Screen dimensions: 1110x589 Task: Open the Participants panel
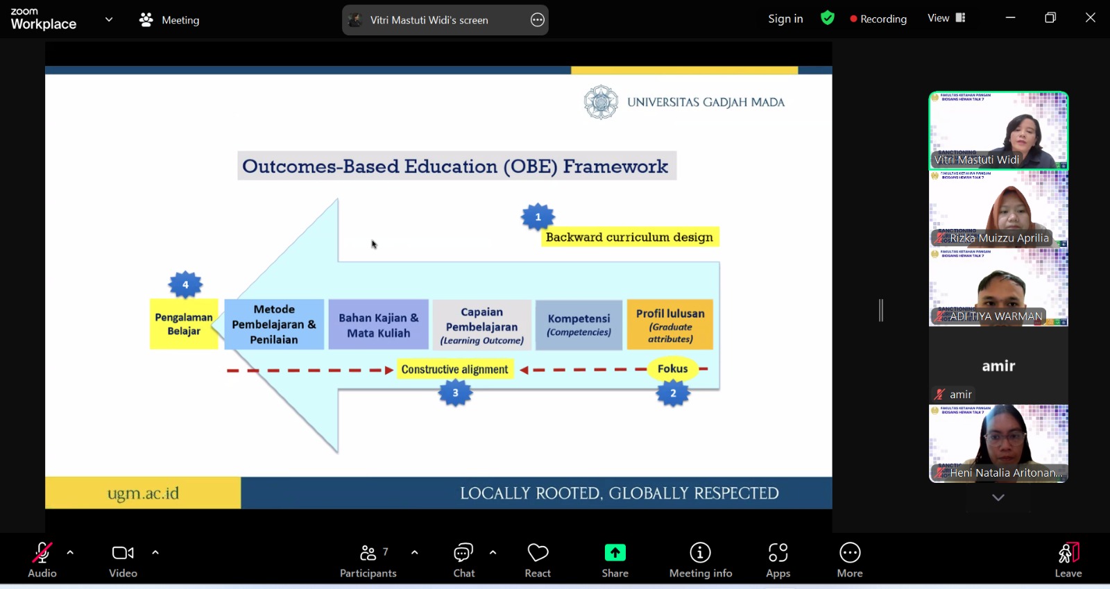(368, 560)
